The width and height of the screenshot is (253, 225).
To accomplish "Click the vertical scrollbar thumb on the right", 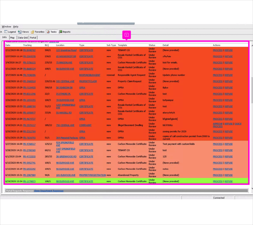I will click(x=252, y=90).
